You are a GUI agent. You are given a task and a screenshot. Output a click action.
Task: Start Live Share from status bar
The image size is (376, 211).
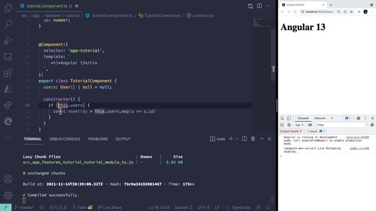(110, 207)
